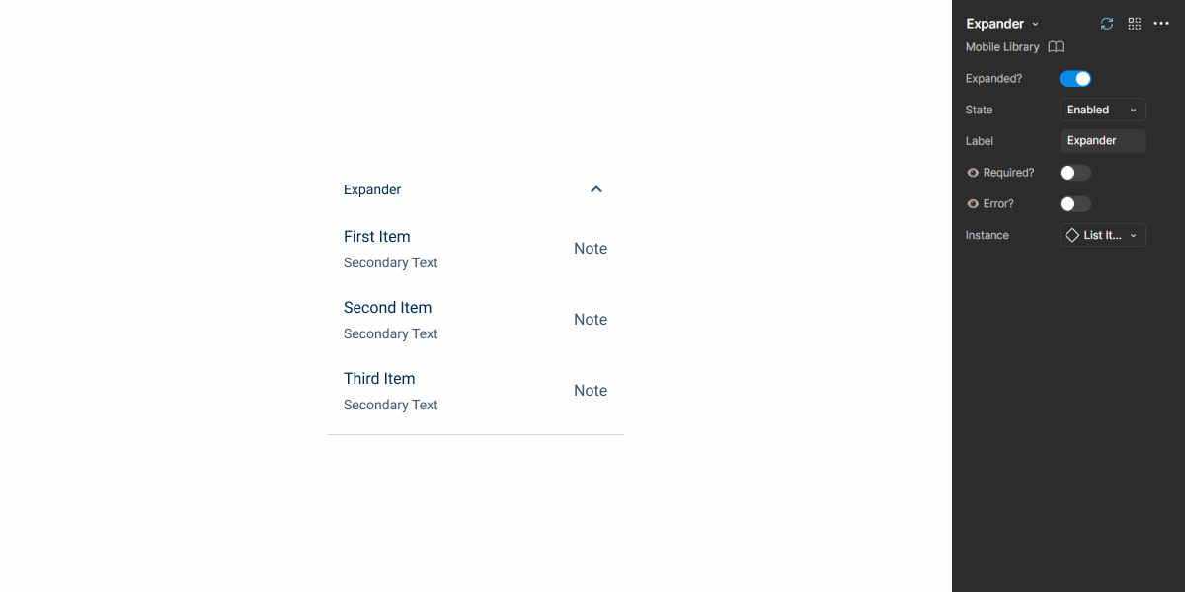Open the Mobile Library book icon
This screenshot has width=1185, height=592.
(1055, 46)
